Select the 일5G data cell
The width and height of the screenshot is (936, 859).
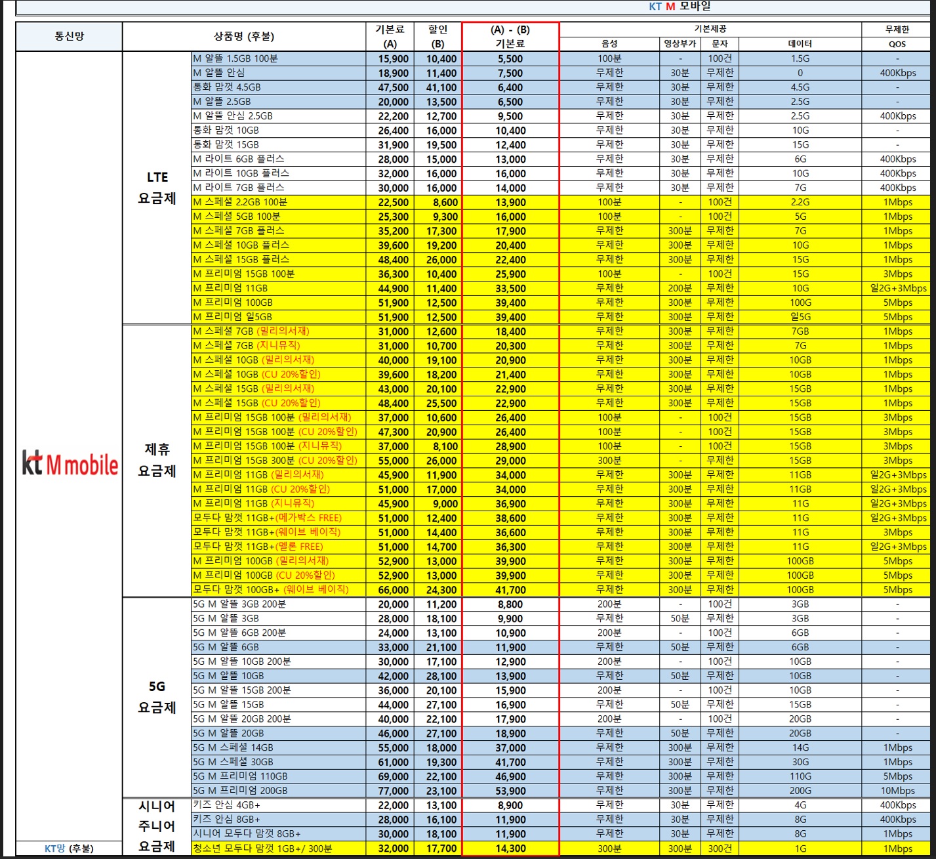coord(800,317)
